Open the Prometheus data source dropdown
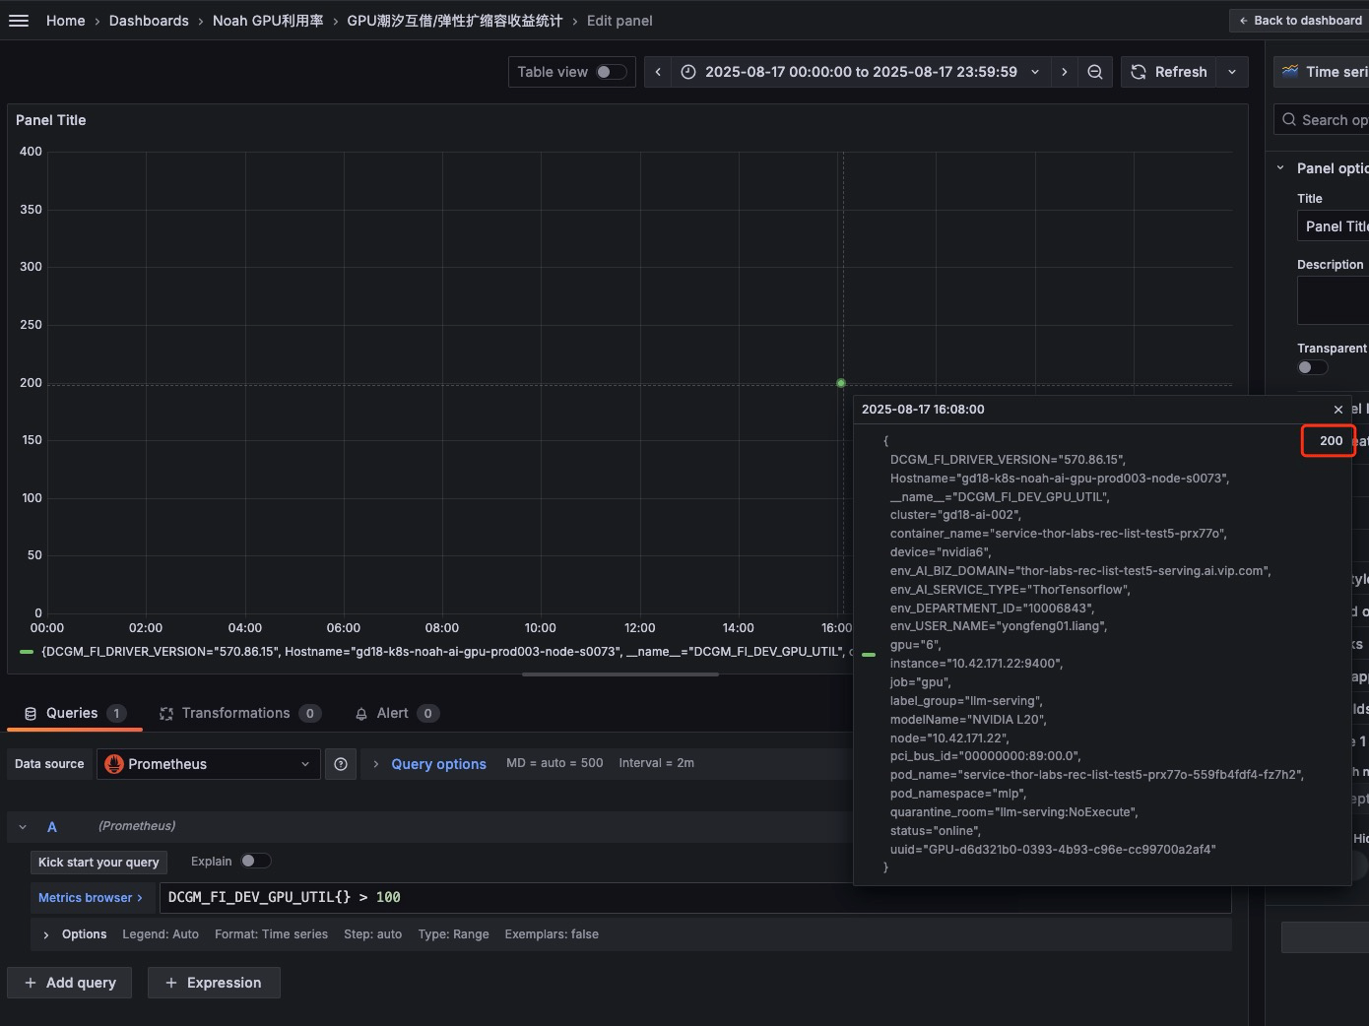The width and height of the screenshot is (1369, 1026). tap(208, 764)
